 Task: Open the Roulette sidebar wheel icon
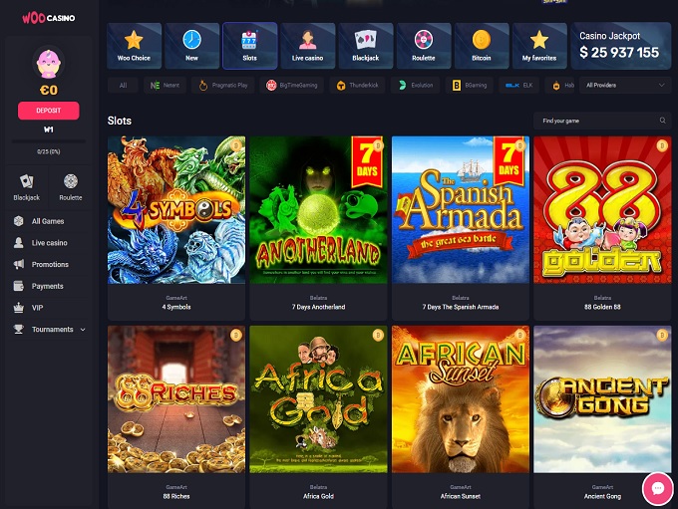tap(71, 181)
